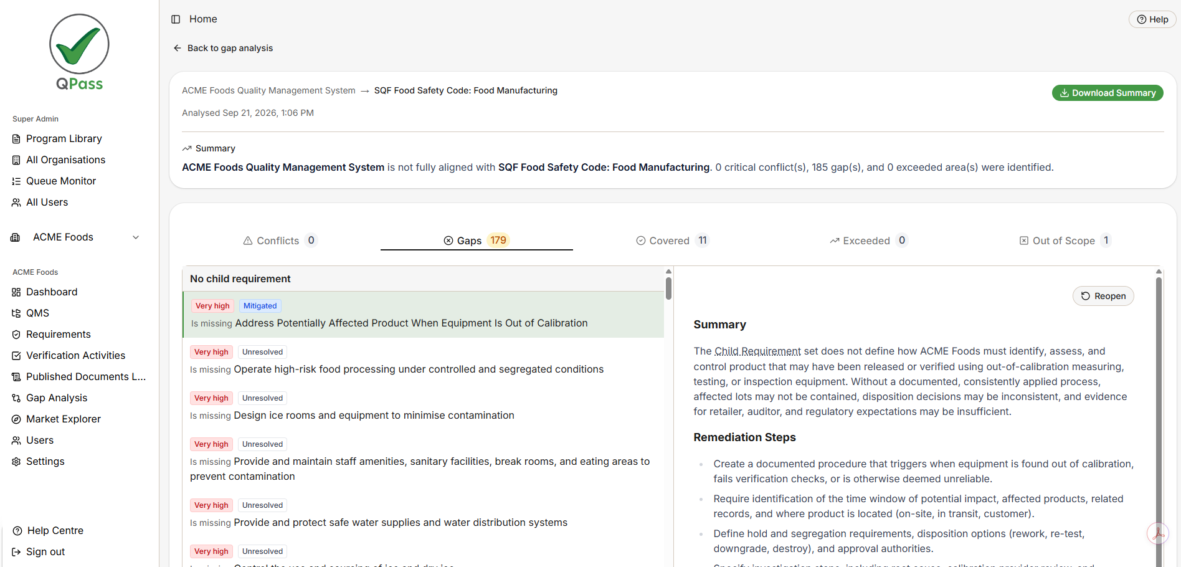
Task: Expand the ACME Foods organisation dropdown
Action: coord(136,237)
